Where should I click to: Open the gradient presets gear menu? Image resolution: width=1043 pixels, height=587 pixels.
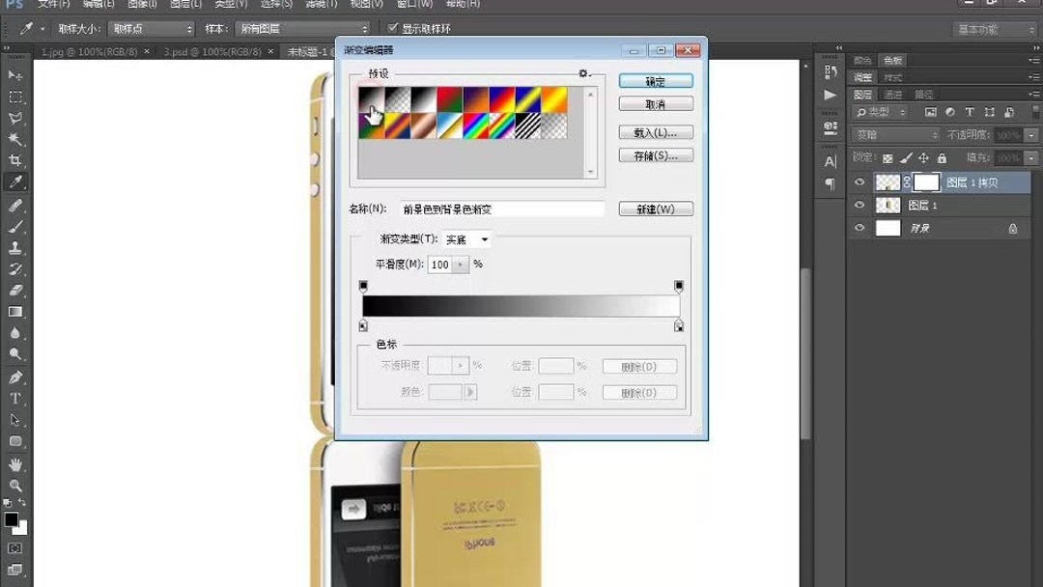click(x=583, y=73)
